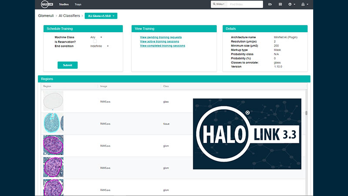
Task: Open the first glom region thumbnail
Action: [x=53, y=145]
